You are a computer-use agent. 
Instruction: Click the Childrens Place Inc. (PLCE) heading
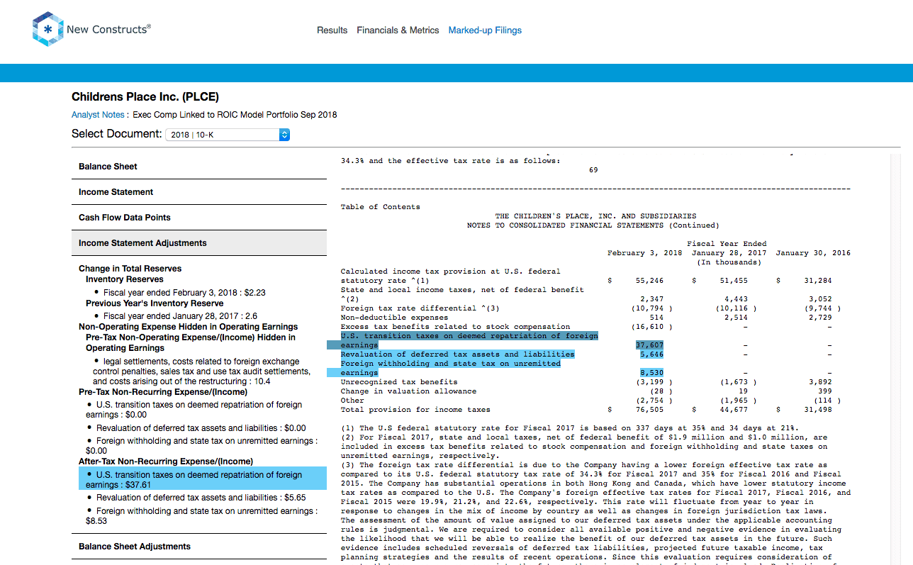pos(145,97)
